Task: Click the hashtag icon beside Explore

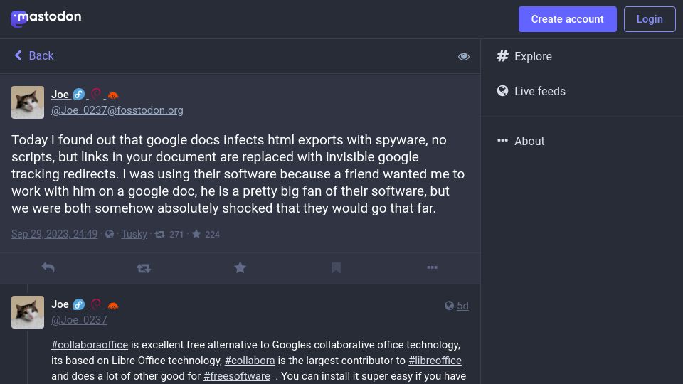Action: 502,55
